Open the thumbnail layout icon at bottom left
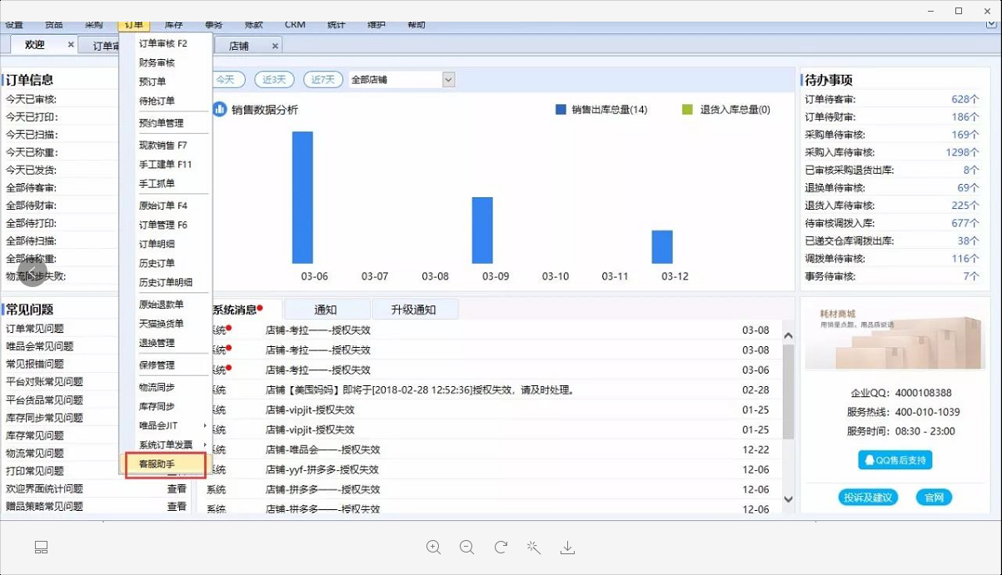Image resolution: width=1002 pixels, height=575 pixels. tap(42, 547)
